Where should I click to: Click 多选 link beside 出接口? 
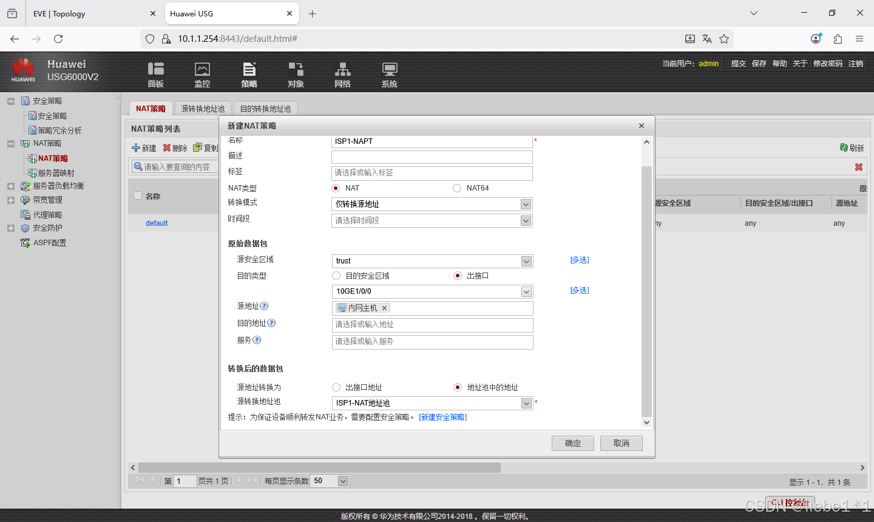tap(580, 290)
